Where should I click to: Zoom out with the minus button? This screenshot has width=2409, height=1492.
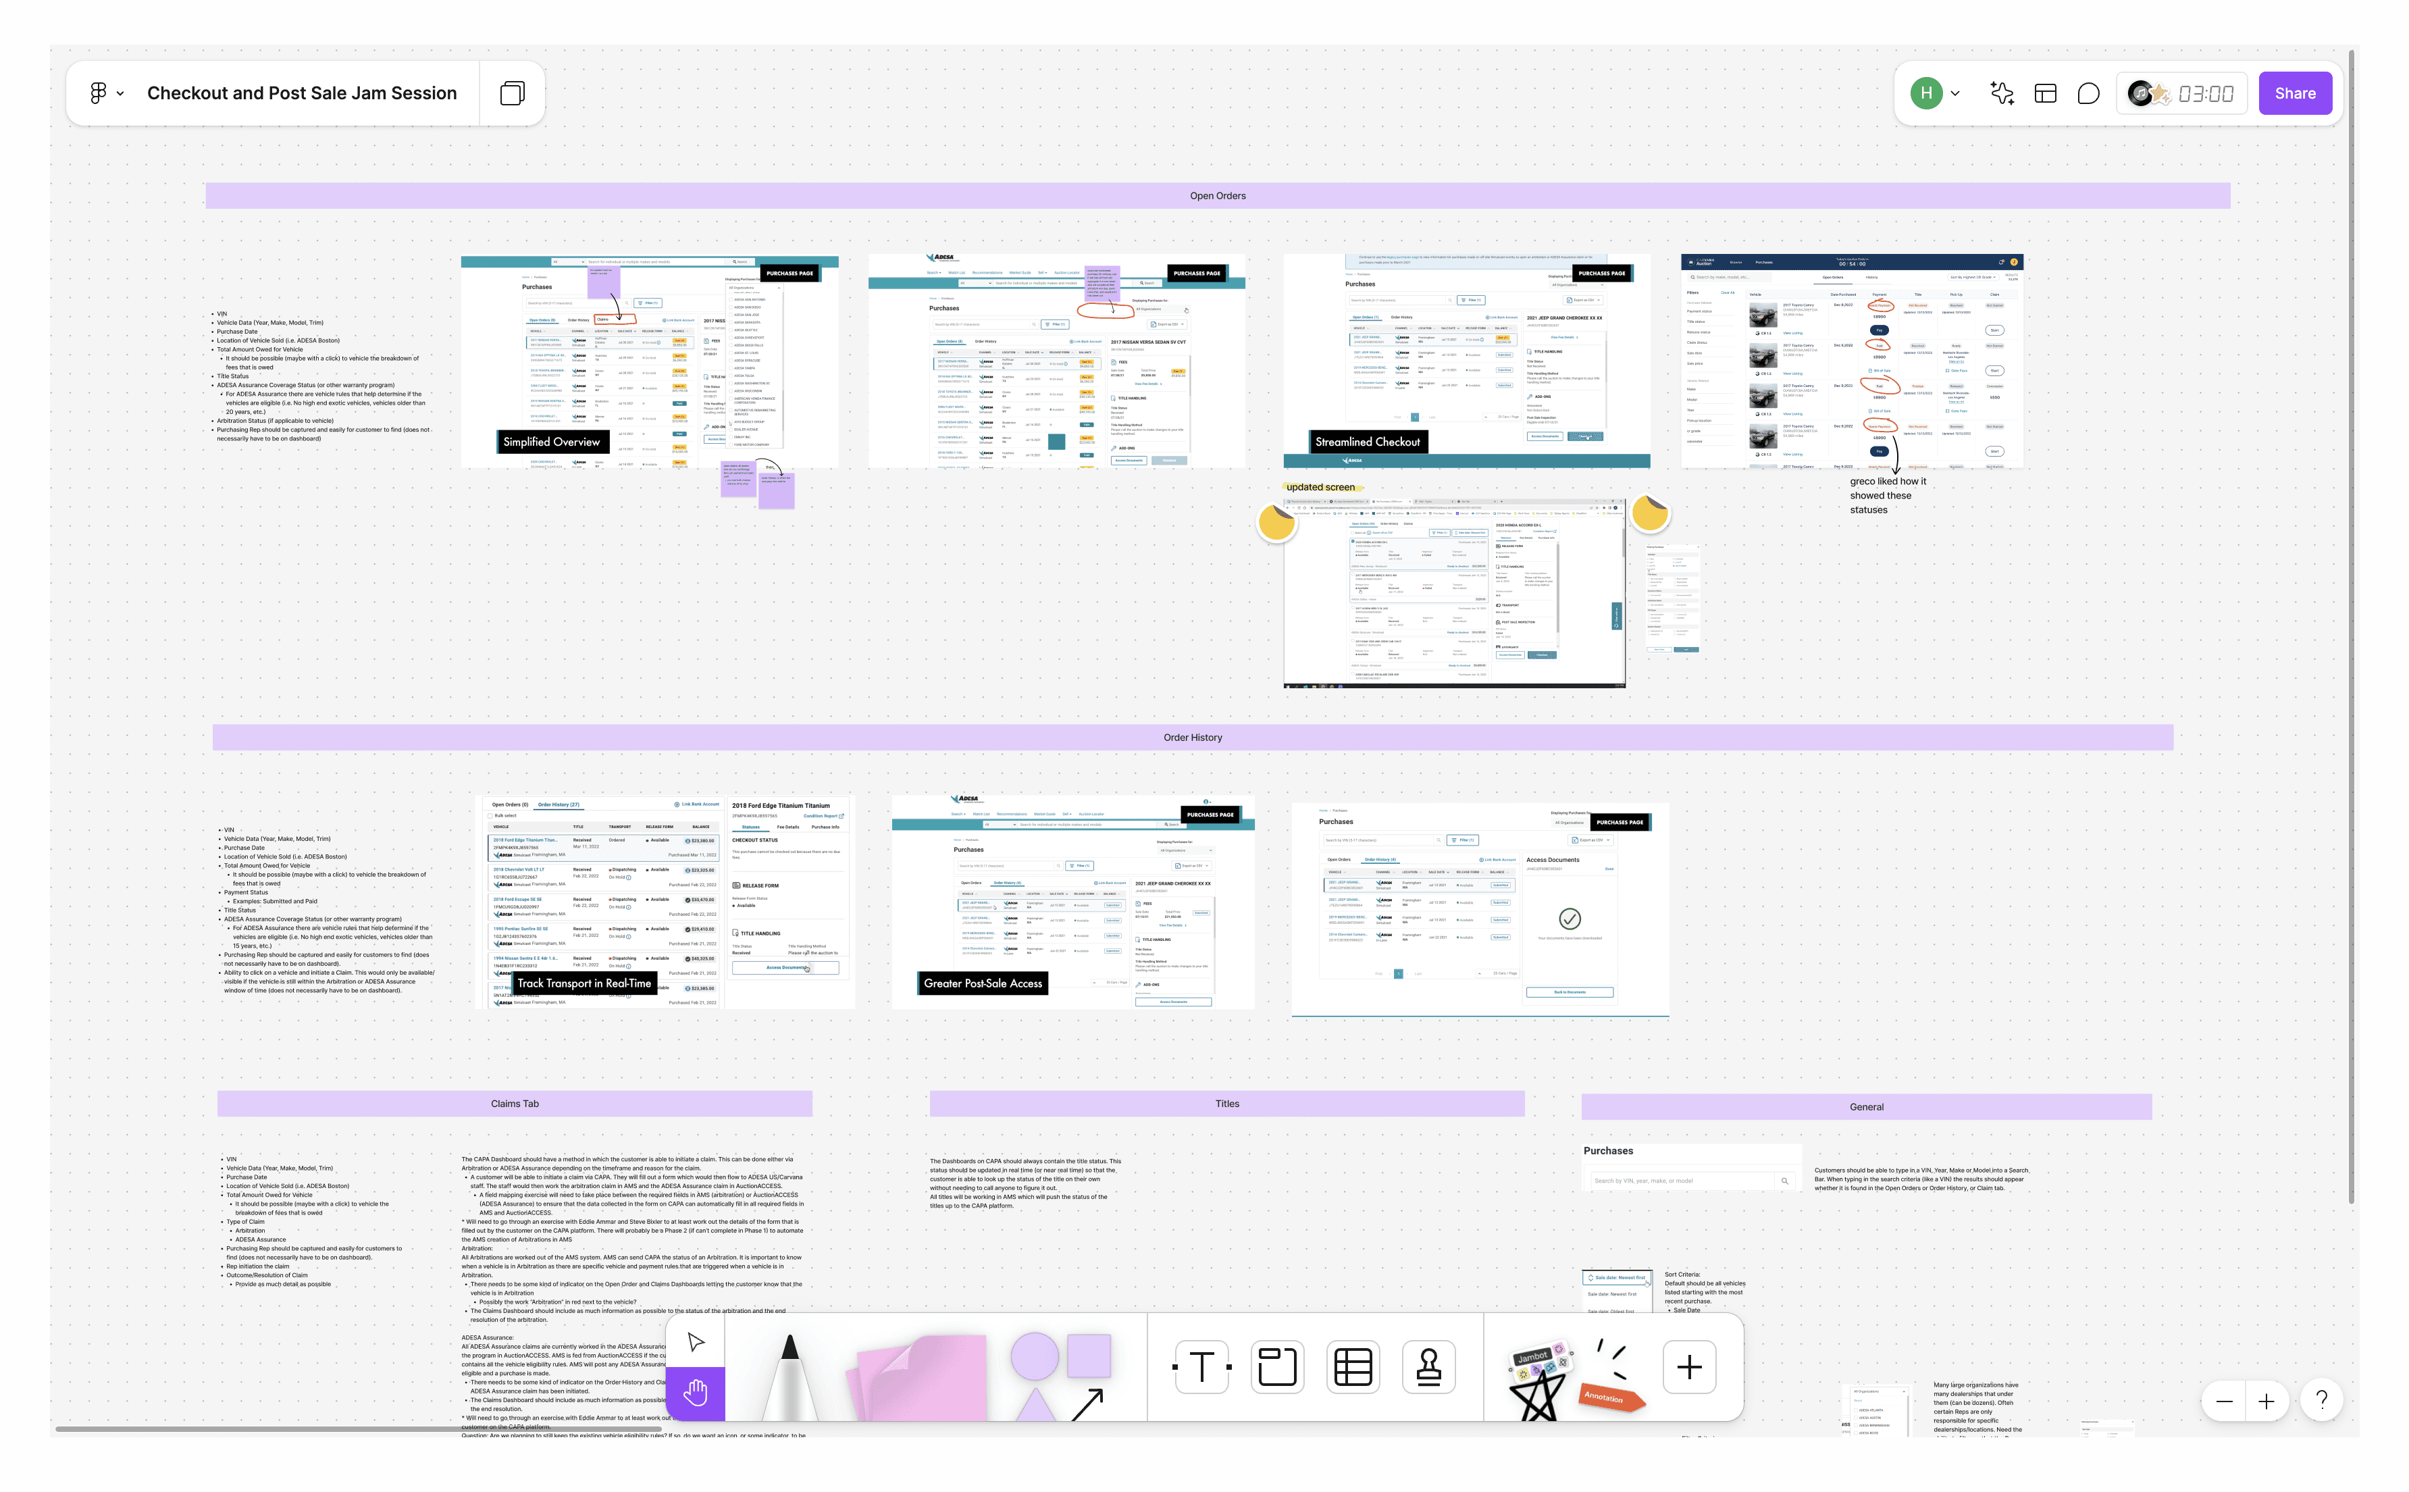(x=2223, y=1401)
